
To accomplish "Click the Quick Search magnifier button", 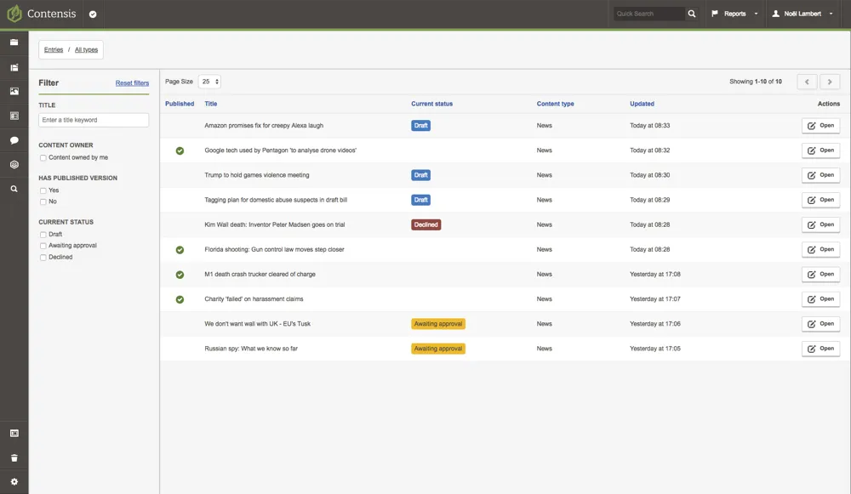I will (691, 14).
